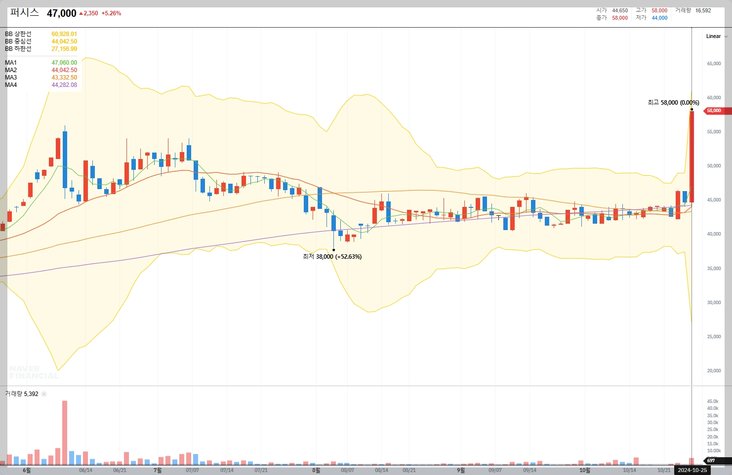Select the BB 중심선 legend row
732x475 pixels.
41,41
